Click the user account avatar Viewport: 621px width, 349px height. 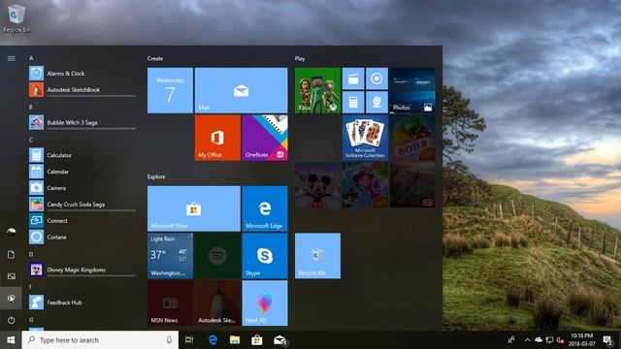pos(11,233)
